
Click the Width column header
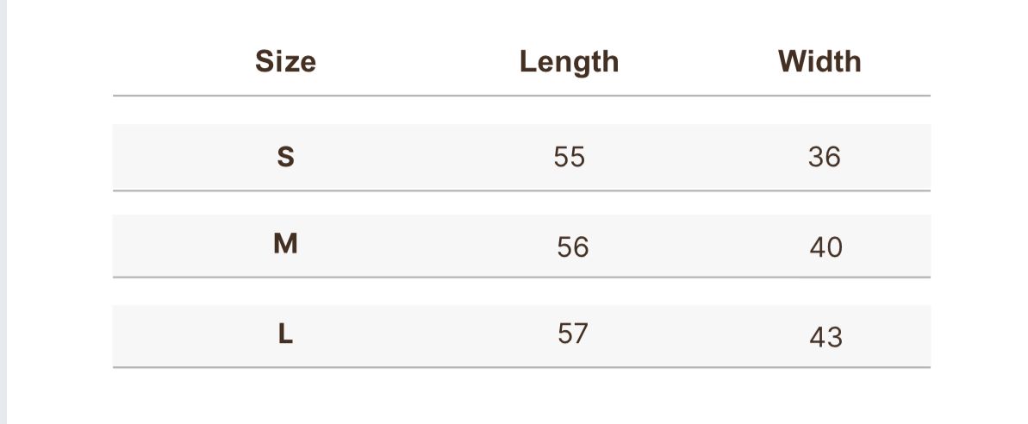click(x=819, y=61)
